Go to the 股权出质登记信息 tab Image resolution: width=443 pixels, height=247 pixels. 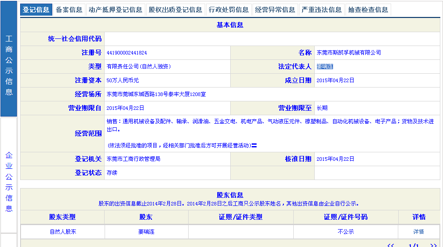[175, 10]
